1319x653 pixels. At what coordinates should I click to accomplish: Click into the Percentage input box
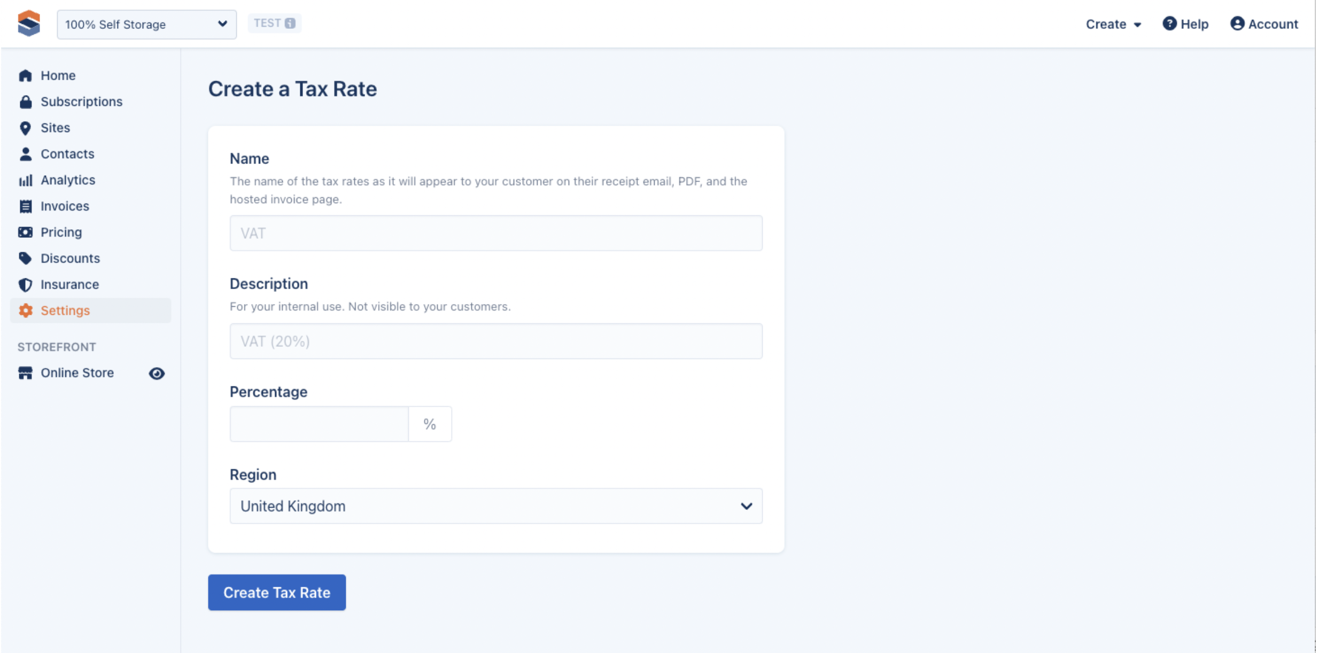pyautogui.click(x=319, y=424)
